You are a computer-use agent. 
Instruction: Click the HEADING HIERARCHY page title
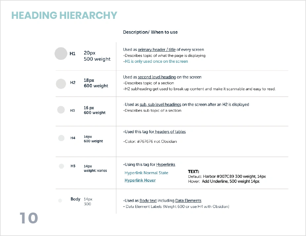coord(64,16)
